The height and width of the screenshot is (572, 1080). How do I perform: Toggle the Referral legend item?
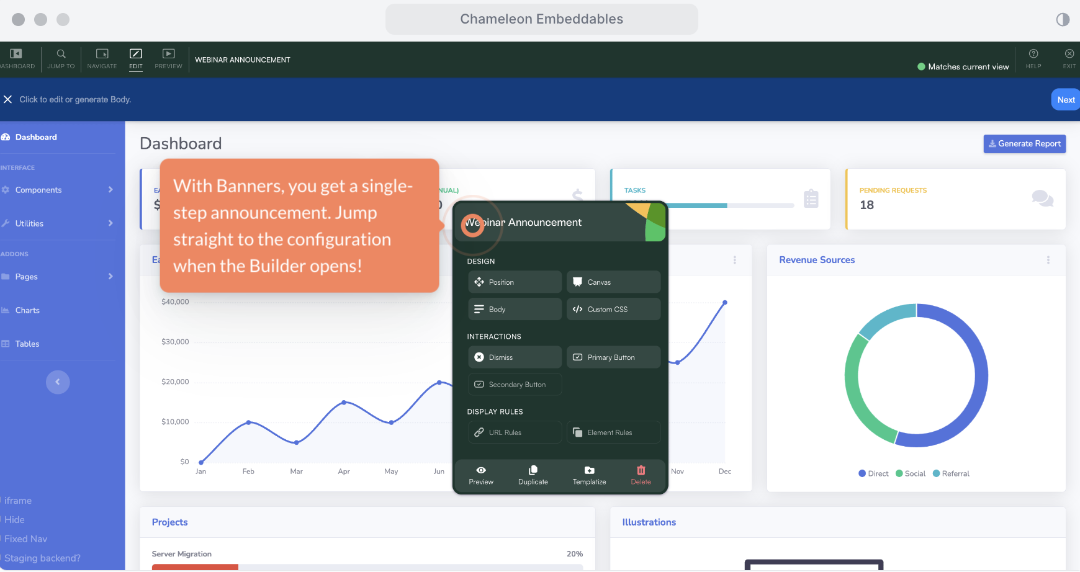pos(951,473)
